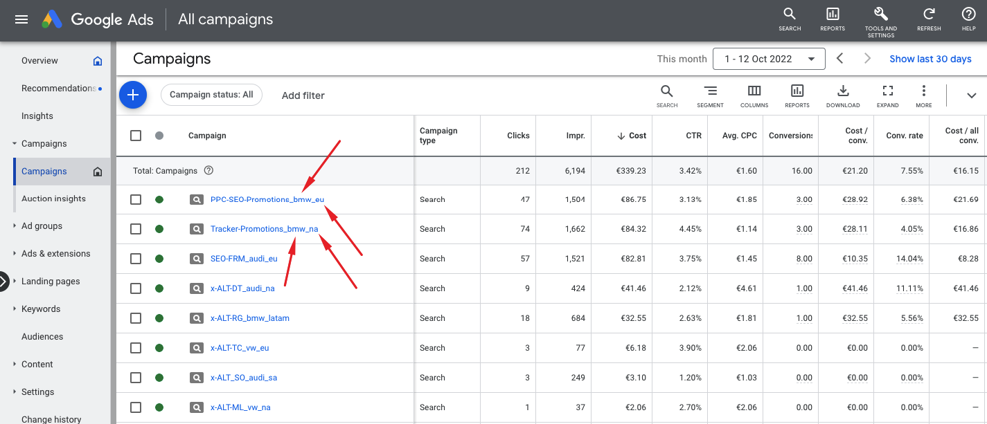
Task: Collapse the toolbar with chevron down
Action: [x=971, y=95]
